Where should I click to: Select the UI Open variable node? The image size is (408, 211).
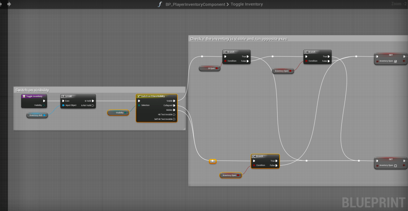click(210, 68)
